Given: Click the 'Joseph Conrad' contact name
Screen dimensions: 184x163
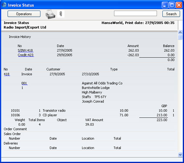Looking at the screenshot, I should coord(93,101).
